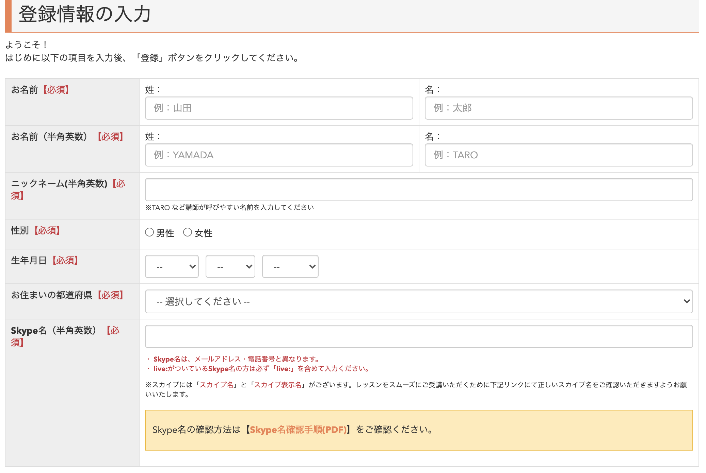Screen dimensions: 706x473
Task: Focus the TARO romanized given name field
Action: (559, 155)
